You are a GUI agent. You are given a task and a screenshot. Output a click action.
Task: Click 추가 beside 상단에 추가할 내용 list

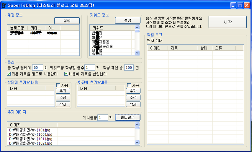[x=63, y=91]
